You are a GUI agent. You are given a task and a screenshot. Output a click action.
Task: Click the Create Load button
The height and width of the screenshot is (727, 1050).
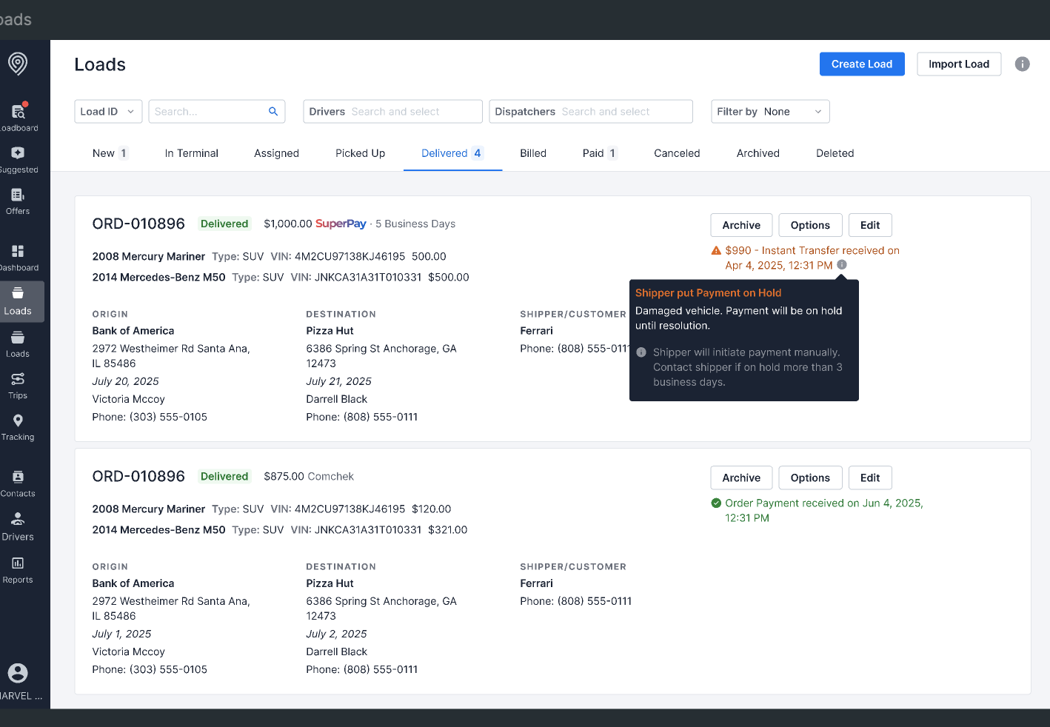coord(862,64)
